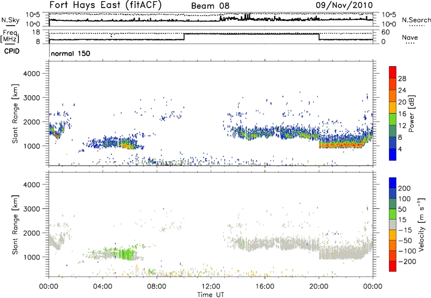Click the 'Freq. [MHz]' label
This screenshot has width=431, height=298.
(x=10, y=37)
